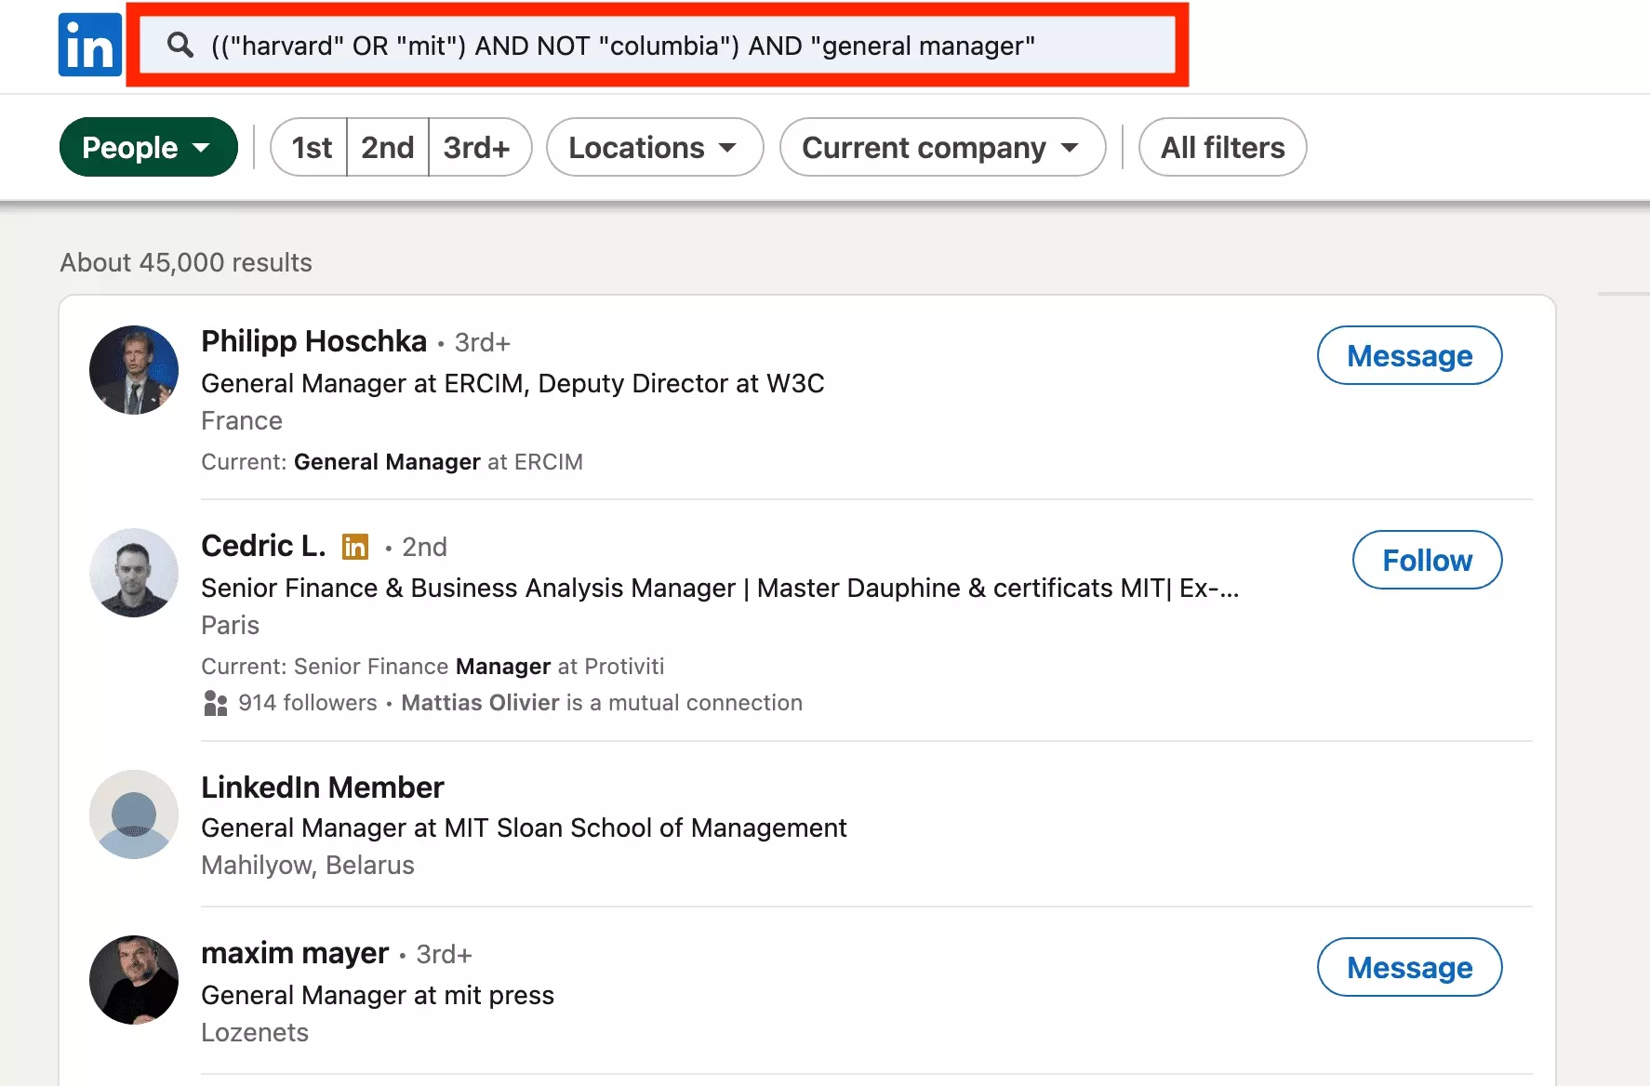Viewport: 1650px width, 1086px height.
Task: Click the LinkedIn Member placeholder avatar
Action: pyautogui.click(x=134, y=814)
